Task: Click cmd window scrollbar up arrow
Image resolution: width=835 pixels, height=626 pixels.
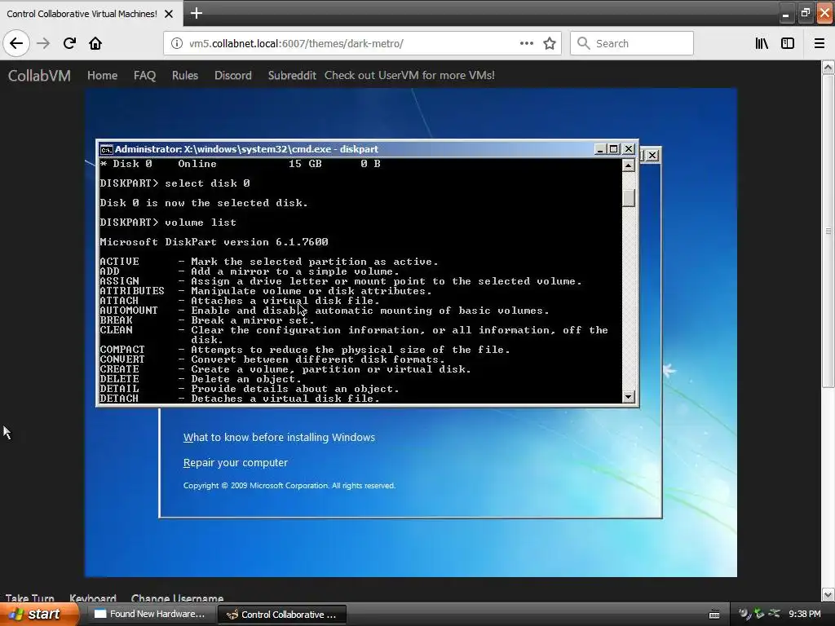Action: pyautogui.click(x=629, y=165)
